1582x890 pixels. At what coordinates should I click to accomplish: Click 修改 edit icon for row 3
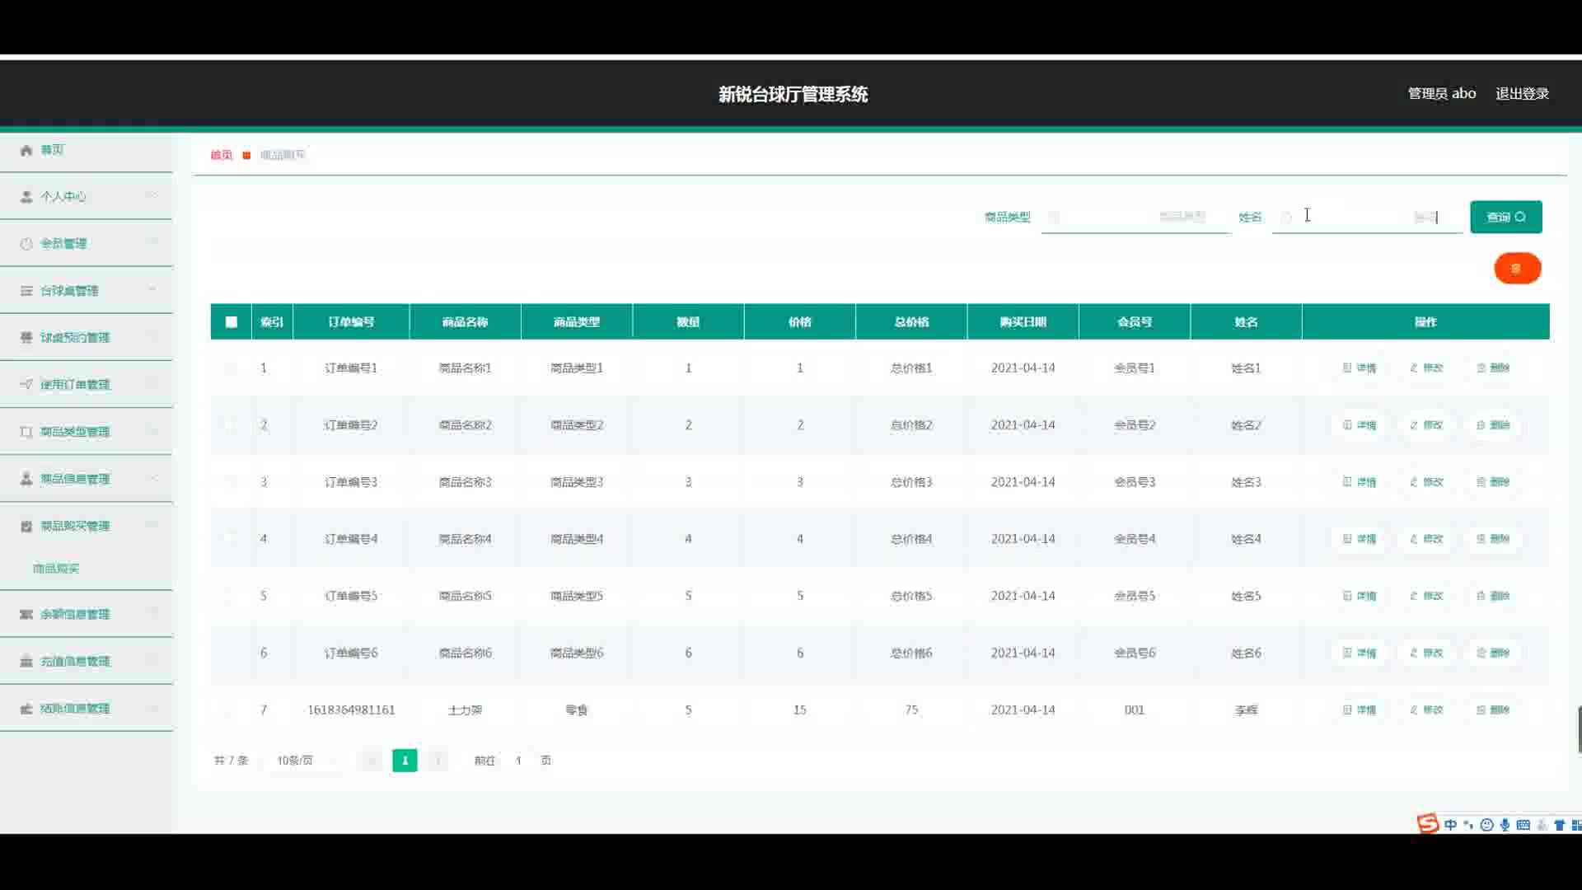(x=1414, y=482)
